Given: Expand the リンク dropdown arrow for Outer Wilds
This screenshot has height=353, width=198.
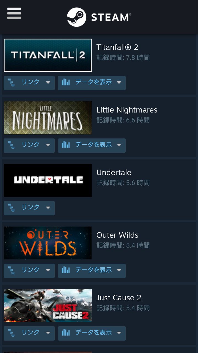Looking at the screenshot, I should click(48, 270).
